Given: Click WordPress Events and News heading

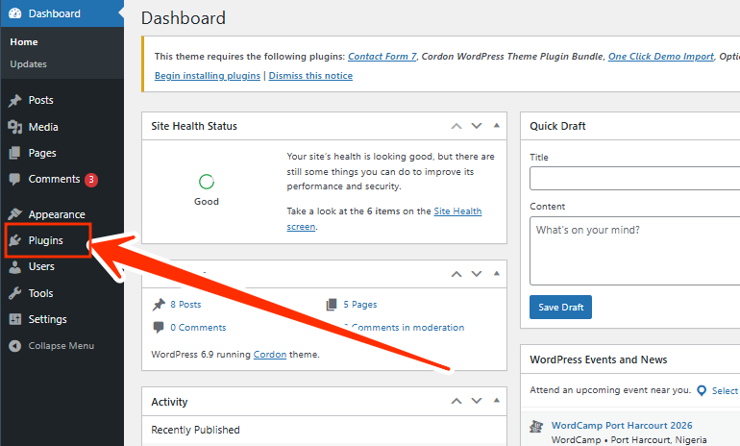Looking at the screenshot, I should click(599, 359).
